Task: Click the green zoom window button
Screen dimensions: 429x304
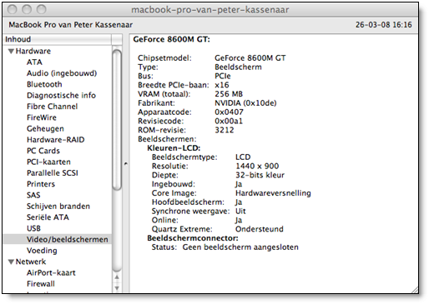Action: click(42, 10)
